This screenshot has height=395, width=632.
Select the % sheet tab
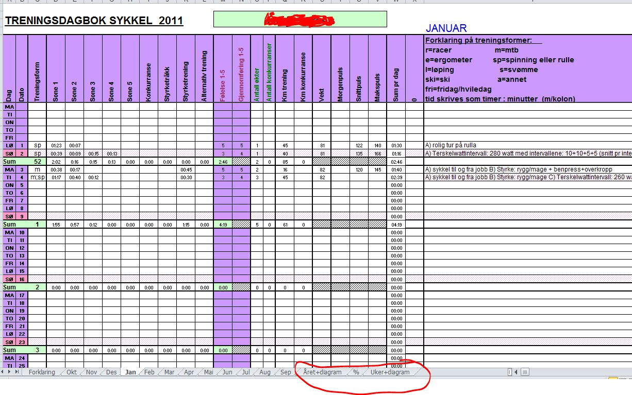click(x=356, y=372)
